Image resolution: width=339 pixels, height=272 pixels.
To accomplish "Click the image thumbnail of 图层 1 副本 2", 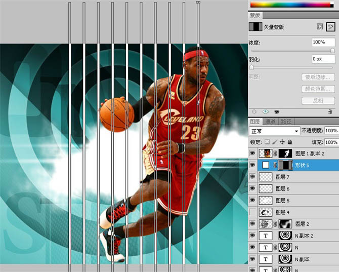I will (266, 153).
